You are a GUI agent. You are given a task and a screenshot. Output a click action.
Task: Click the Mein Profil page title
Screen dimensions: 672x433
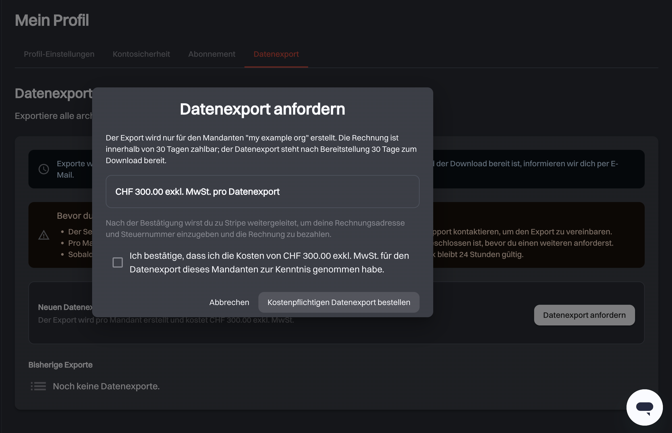tap(52, 20)
